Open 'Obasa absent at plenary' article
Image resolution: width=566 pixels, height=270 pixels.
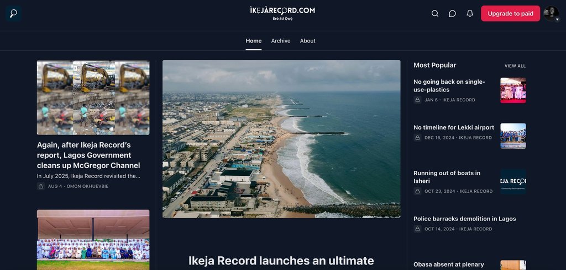449,264
